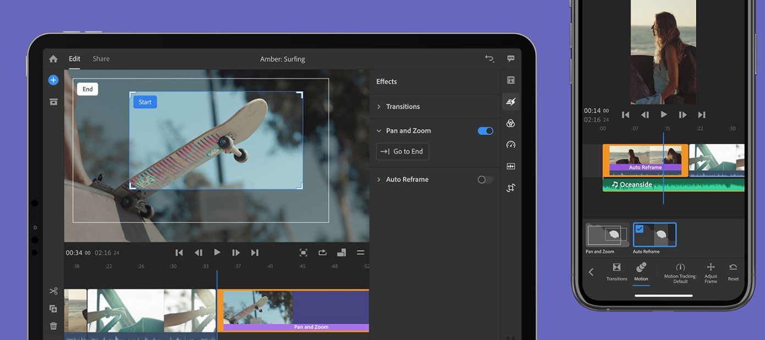Add media with the blue plus button
The width and height of the screenshot is (765, 340).
click(x=53, y=80)
